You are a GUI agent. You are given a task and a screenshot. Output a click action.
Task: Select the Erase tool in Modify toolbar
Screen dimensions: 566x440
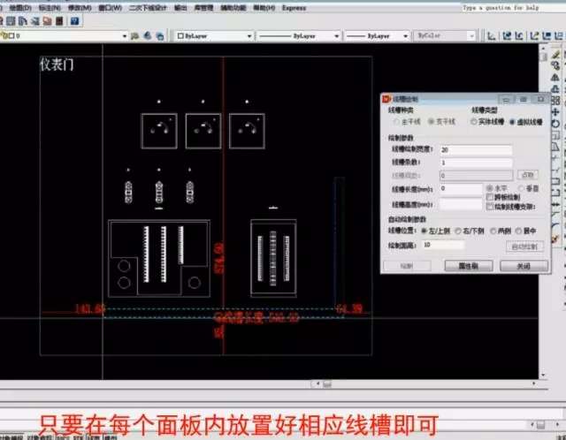pyautogui.click(x=555, y=55)
